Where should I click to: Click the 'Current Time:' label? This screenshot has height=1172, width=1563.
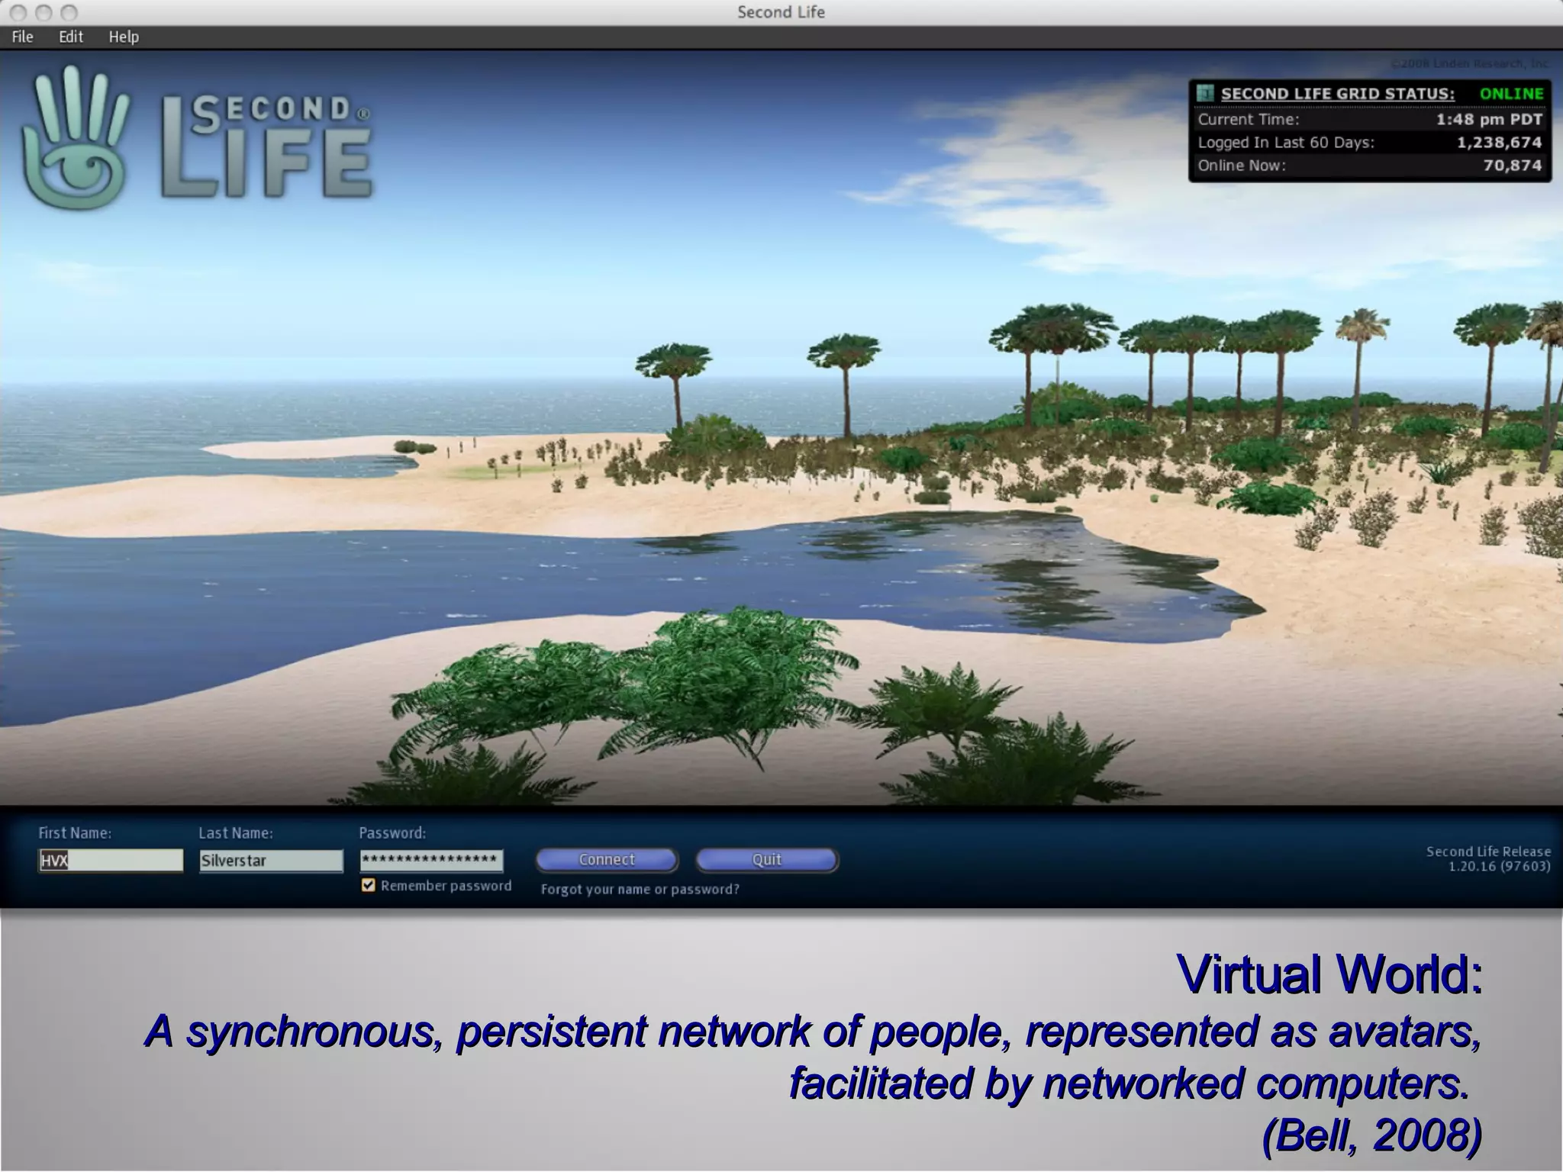click(1248, 120)
